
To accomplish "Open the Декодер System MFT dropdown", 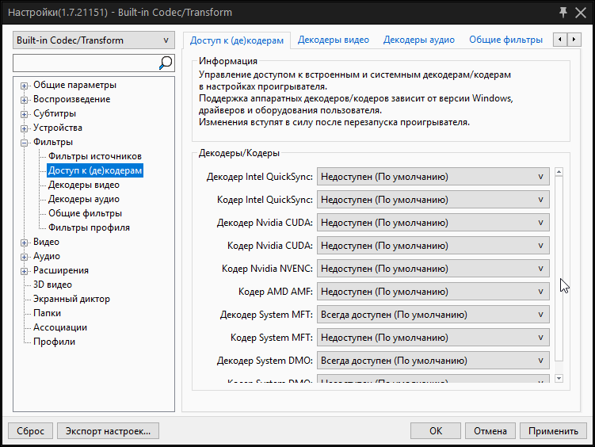I will click(433, 315).
